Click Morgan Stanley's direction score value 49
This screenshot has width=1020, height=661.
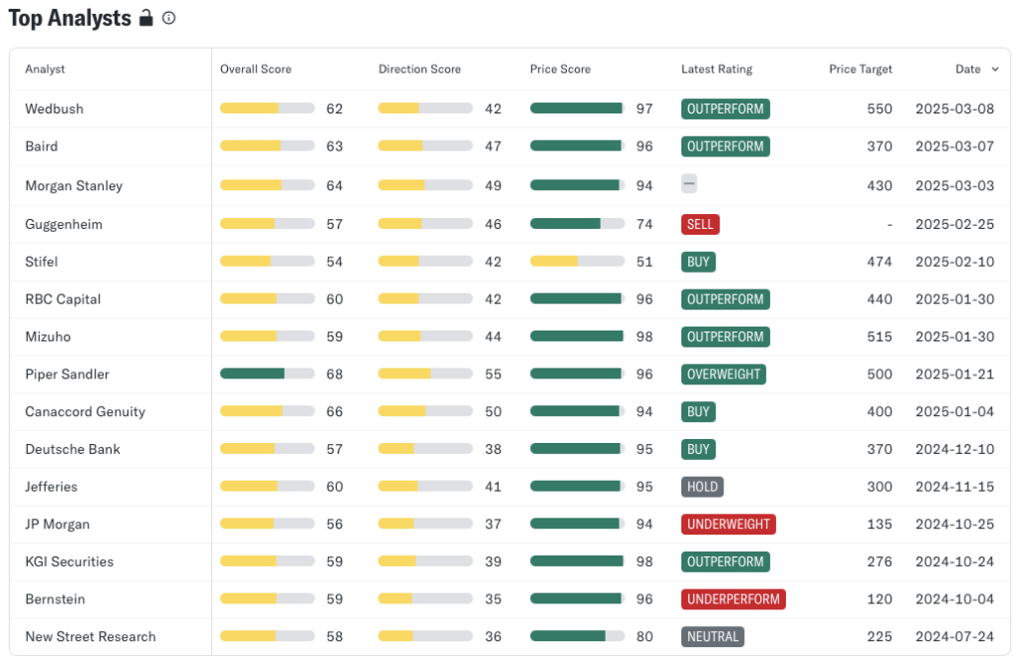[x=493, y=185]
